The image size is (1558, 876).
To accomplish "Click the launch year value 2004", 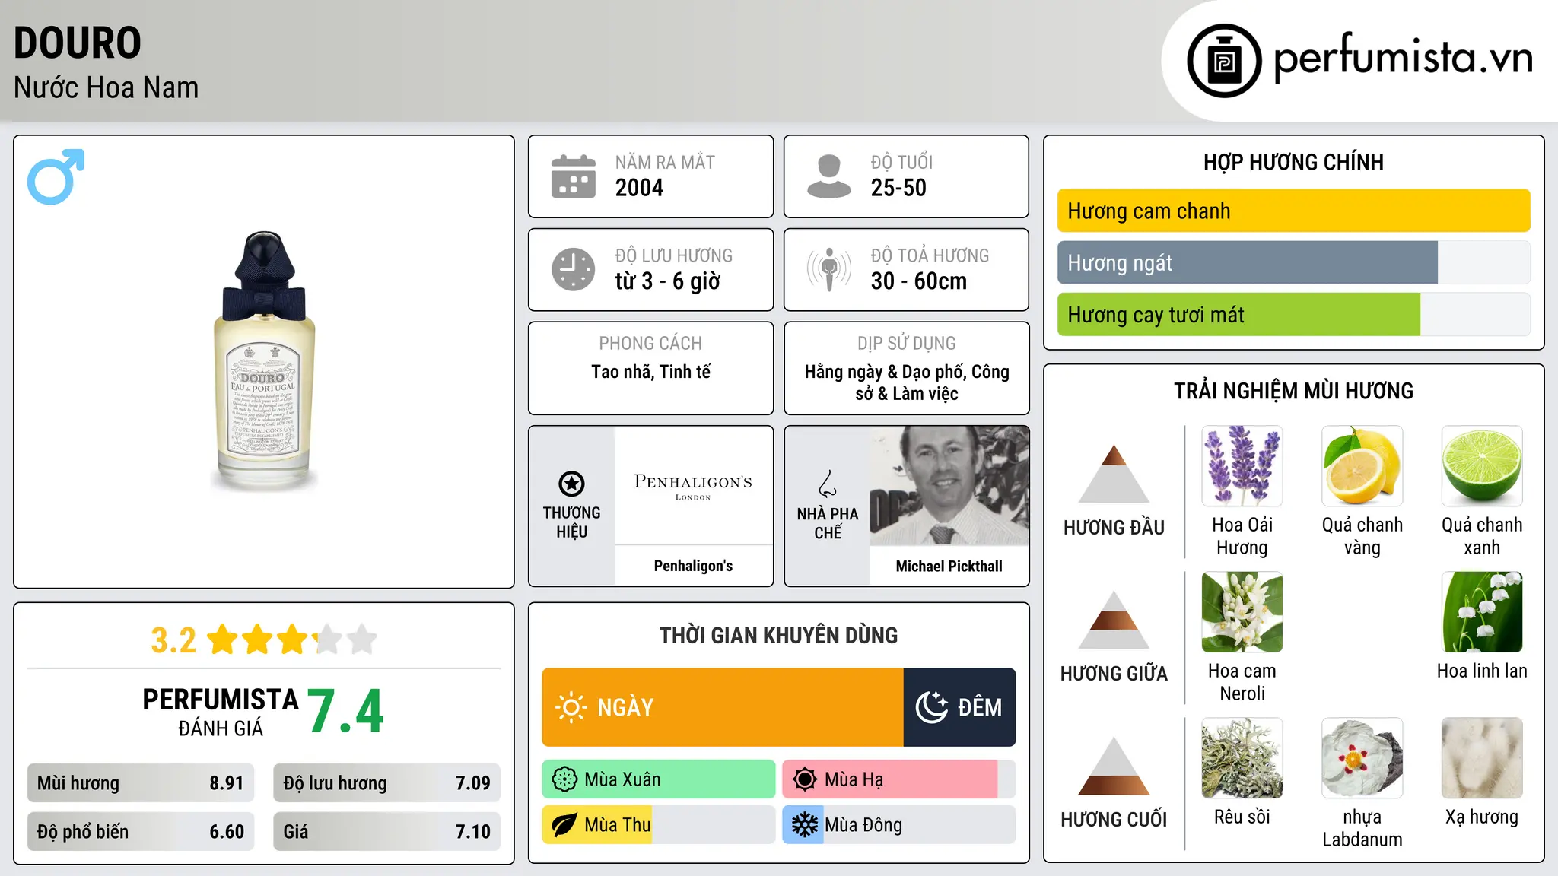I will point(639,188).
